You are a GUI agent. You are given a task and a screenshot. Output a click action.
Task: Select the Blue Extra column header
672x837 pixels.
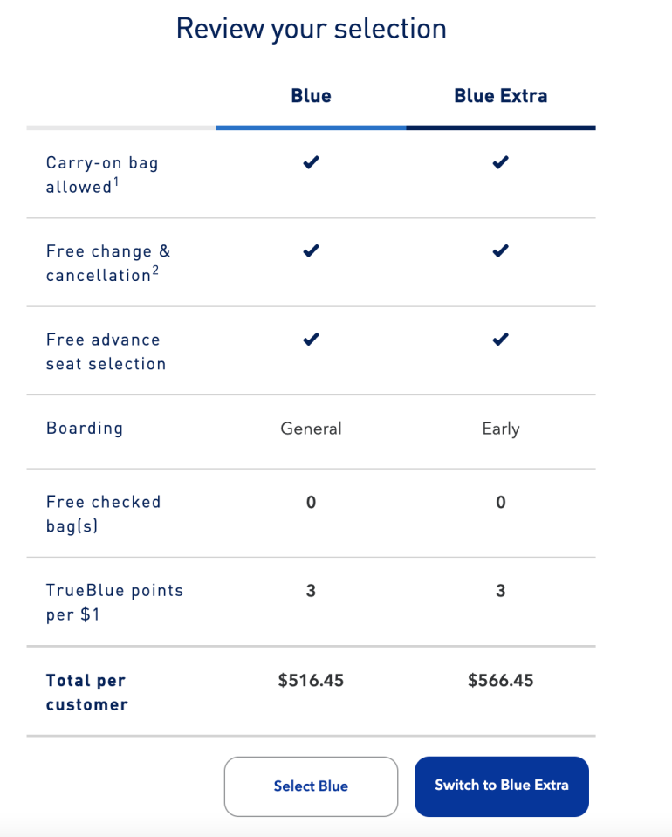[500, 96]
